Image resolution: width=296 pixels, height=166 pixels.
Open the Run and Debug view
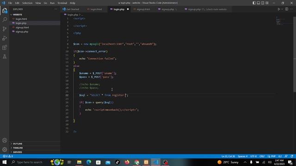click(x=5, y=38)
